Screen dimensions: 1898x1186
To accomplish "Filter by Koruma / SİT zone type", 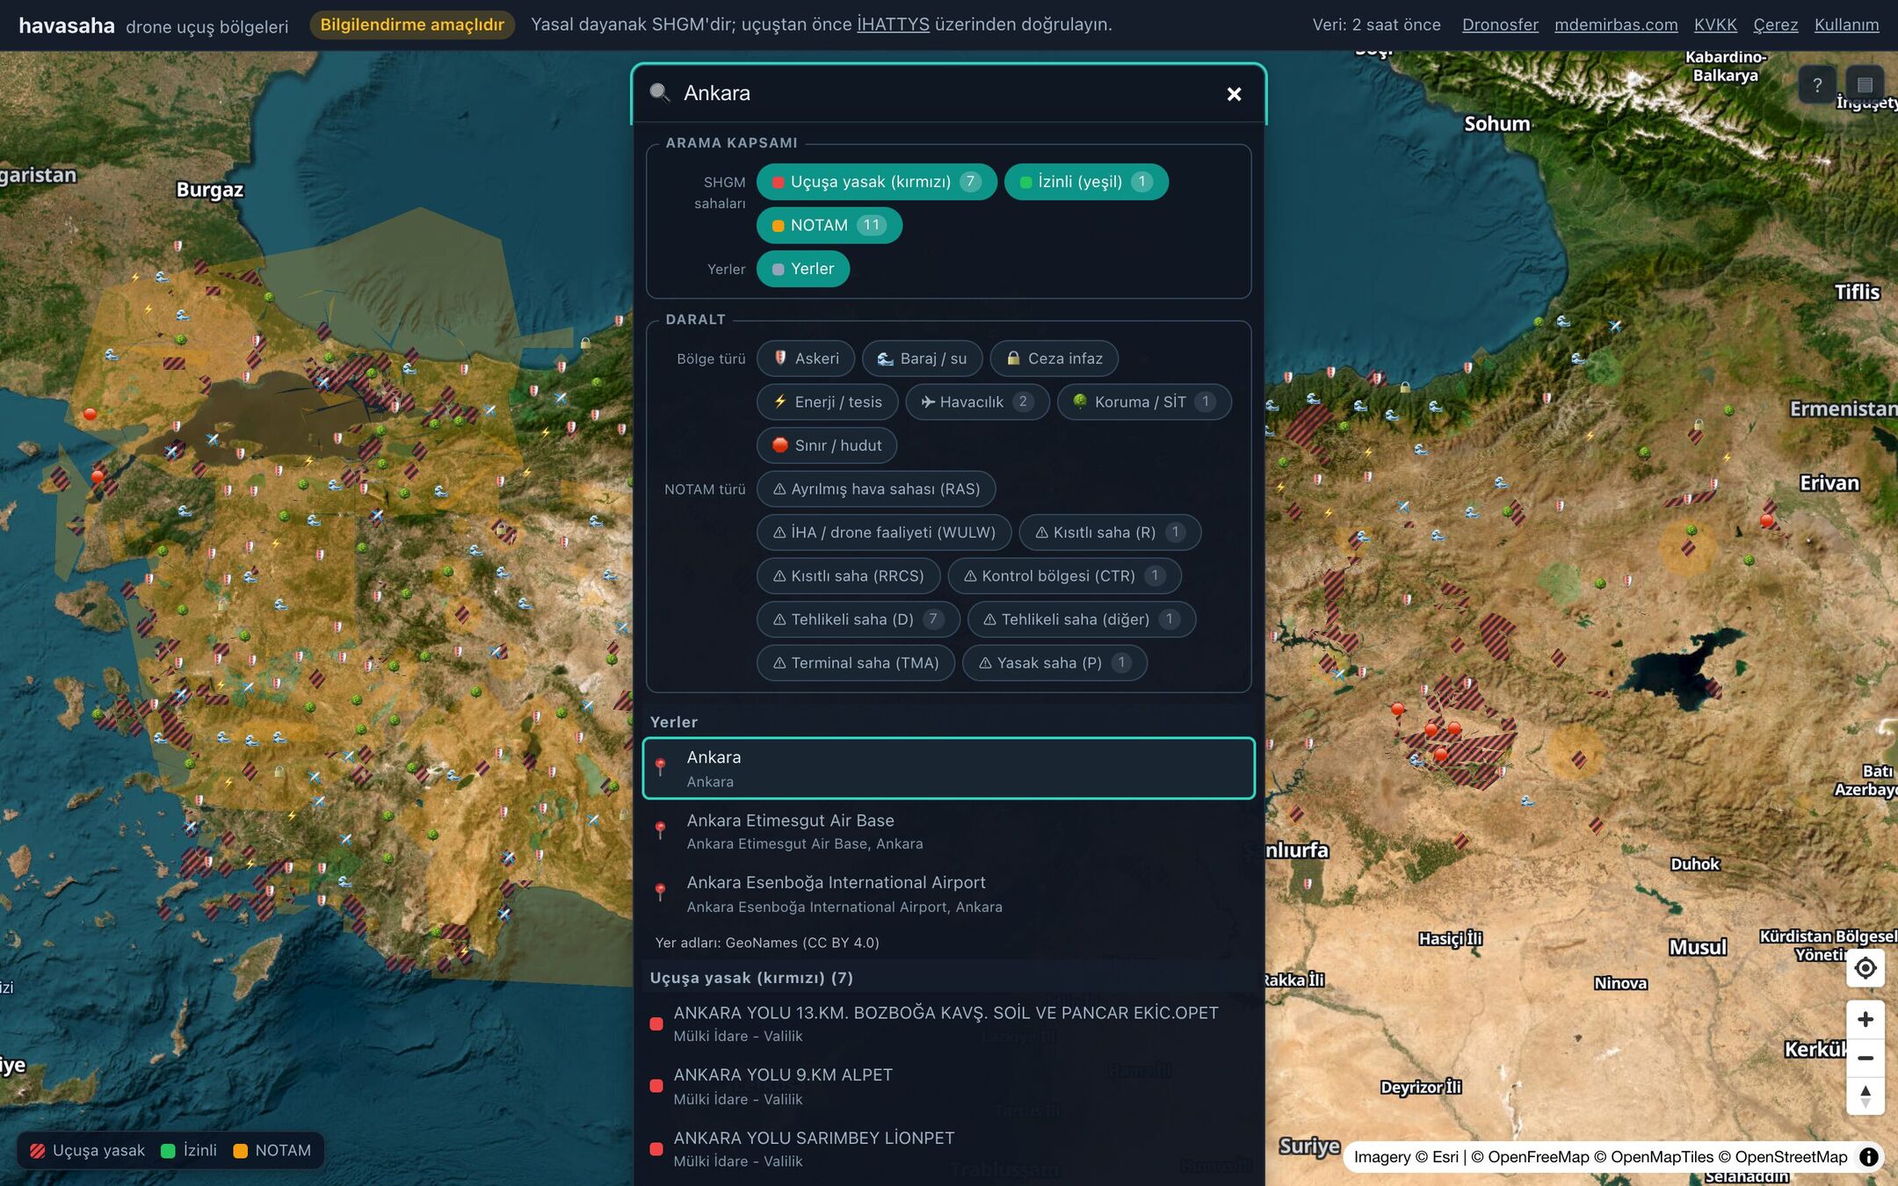I will click(1143, 401).
